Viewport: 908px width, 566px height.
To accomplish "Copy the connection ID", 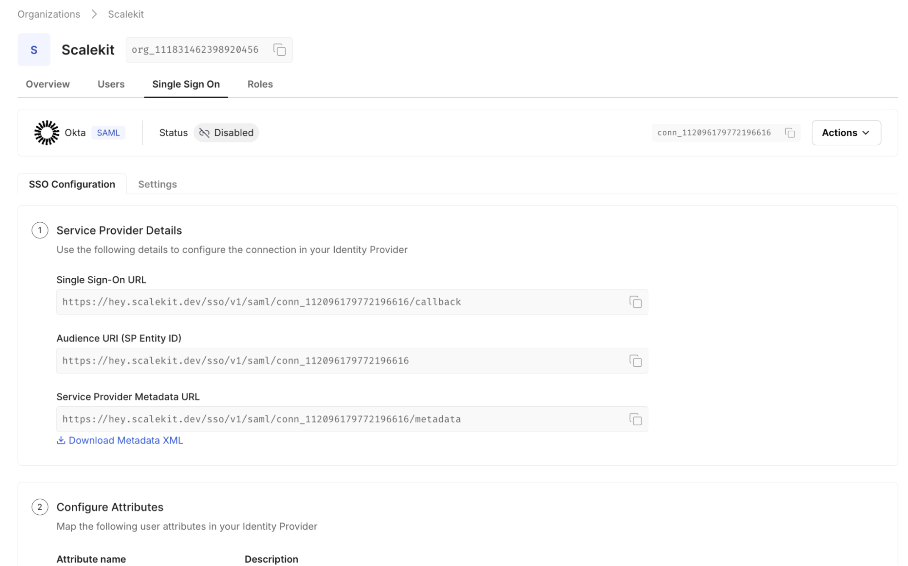I will [x=790, y=133].
